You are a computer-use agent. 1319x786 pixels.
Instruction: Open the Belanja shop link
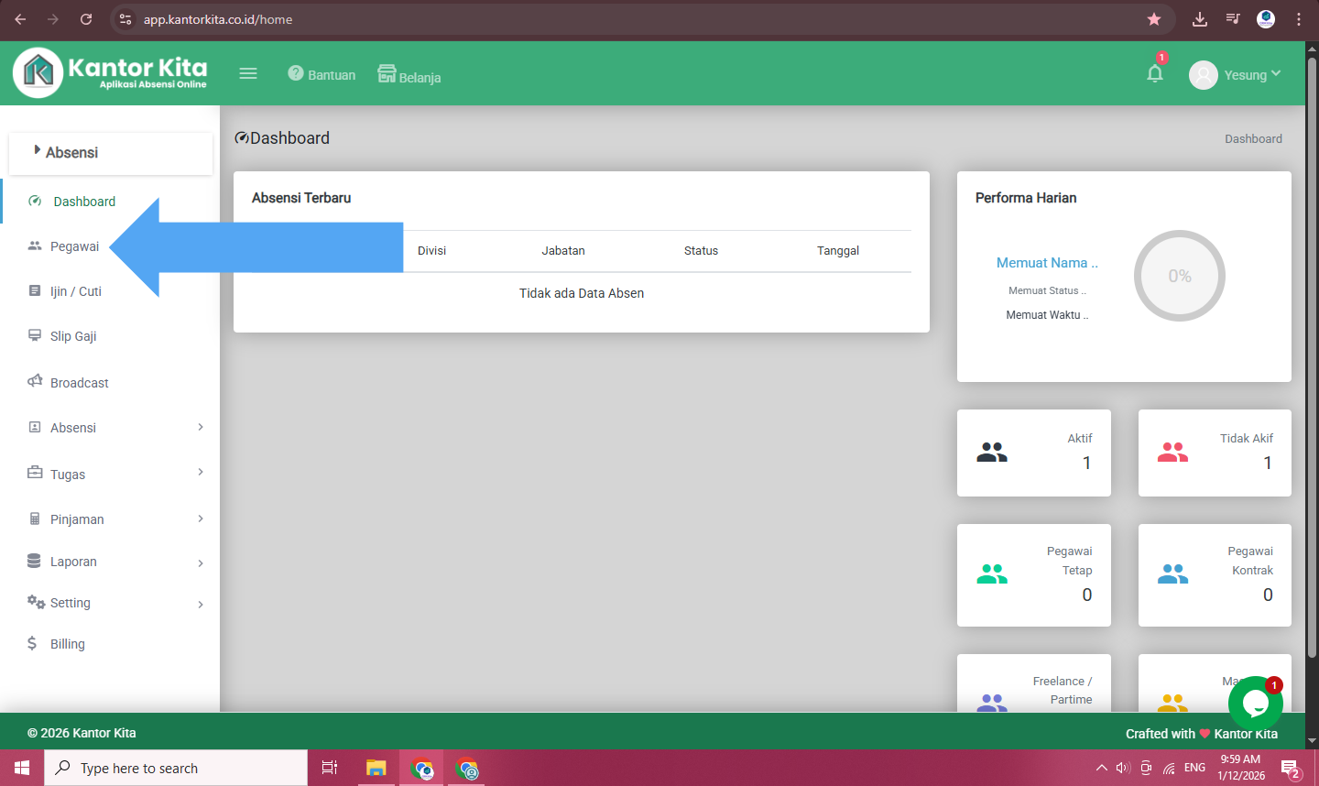click(409, 75)
